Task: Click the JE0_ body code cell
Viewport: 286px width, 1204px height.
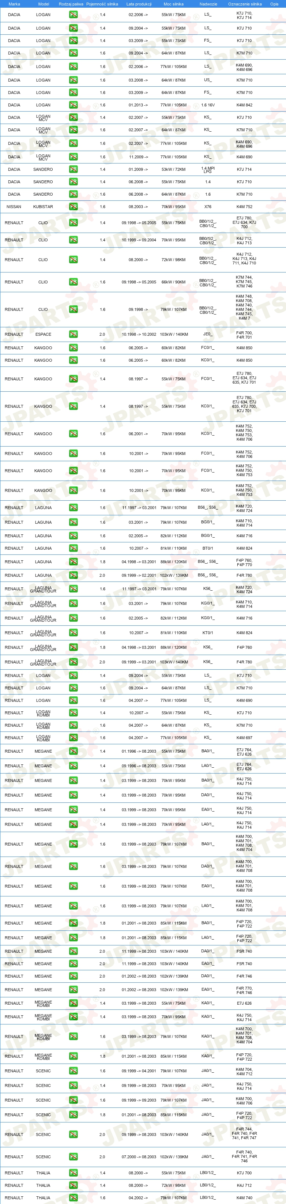Action: (207, 334)
